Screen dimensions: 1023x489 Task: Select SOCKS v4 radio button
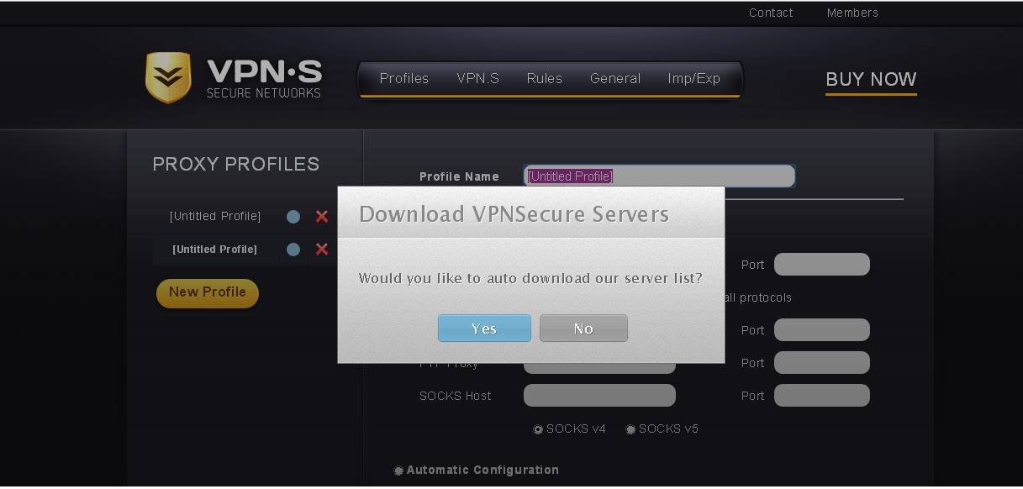pyautogui.click(x=538, y=429)
